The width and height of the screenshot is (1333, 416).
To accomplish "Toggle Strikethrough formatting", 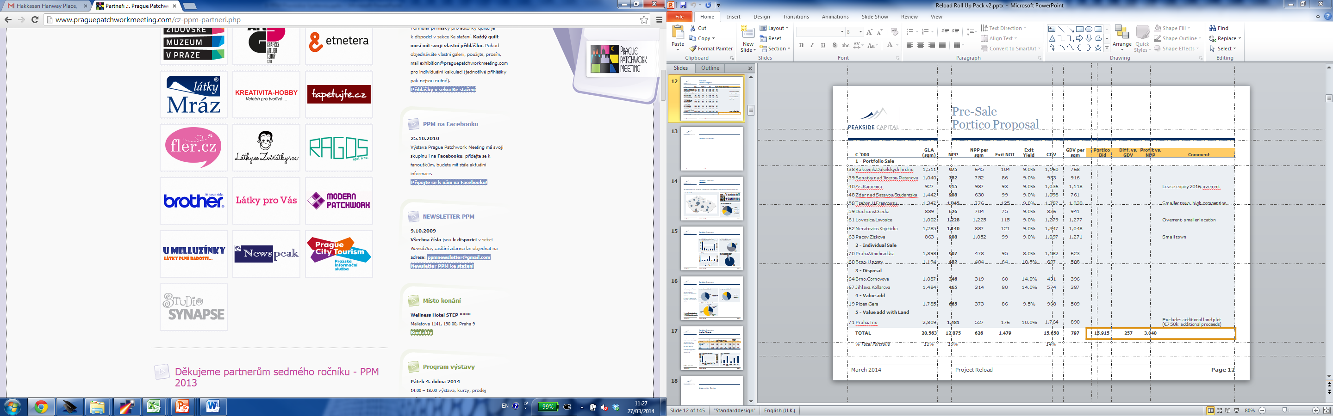I will (x=845, y=45).
